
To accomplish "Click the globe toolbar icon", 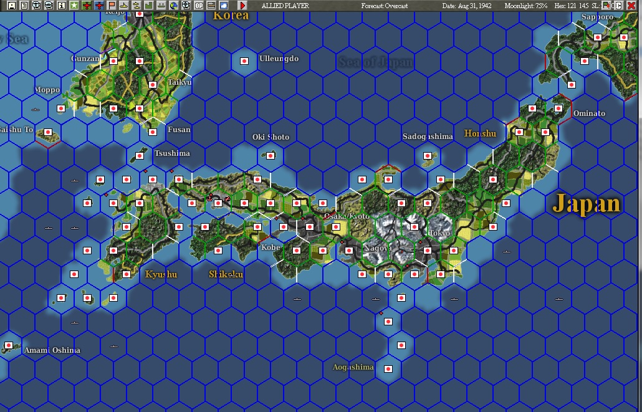I will point(174,6).
